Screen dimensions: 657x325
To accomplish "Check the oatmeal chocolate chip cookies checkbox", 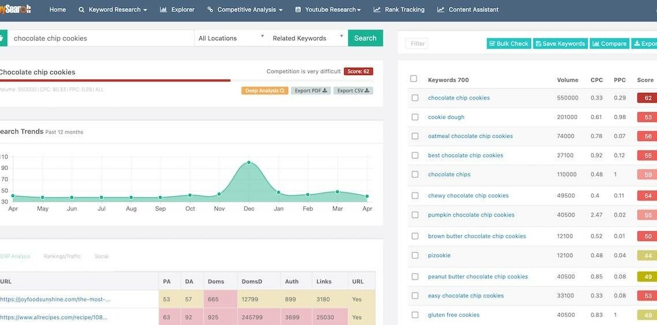I will click(x=415, y=136).
